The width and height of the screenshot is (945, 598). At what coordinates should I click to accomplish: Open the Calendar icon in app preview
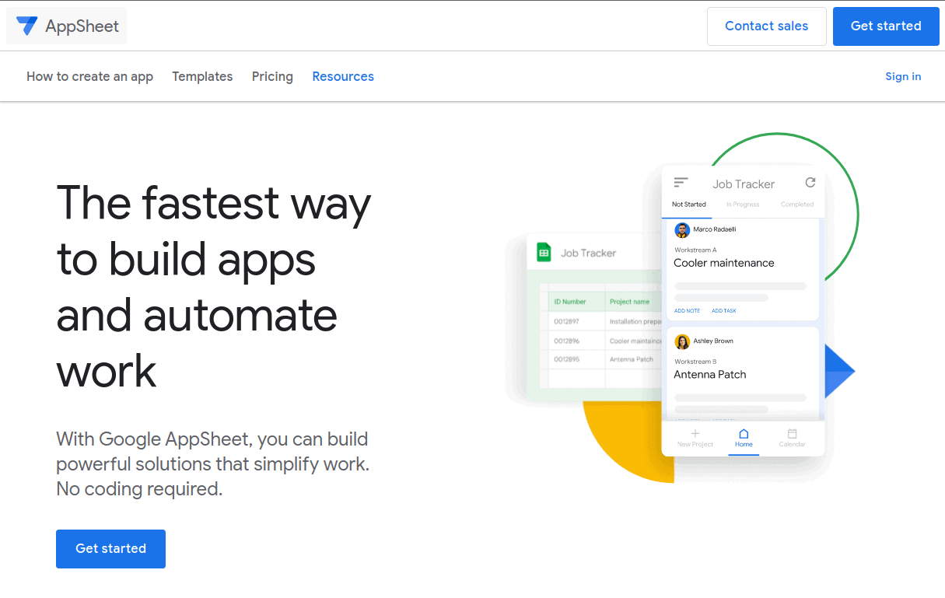pyautogui.click(x=792, y=434)
